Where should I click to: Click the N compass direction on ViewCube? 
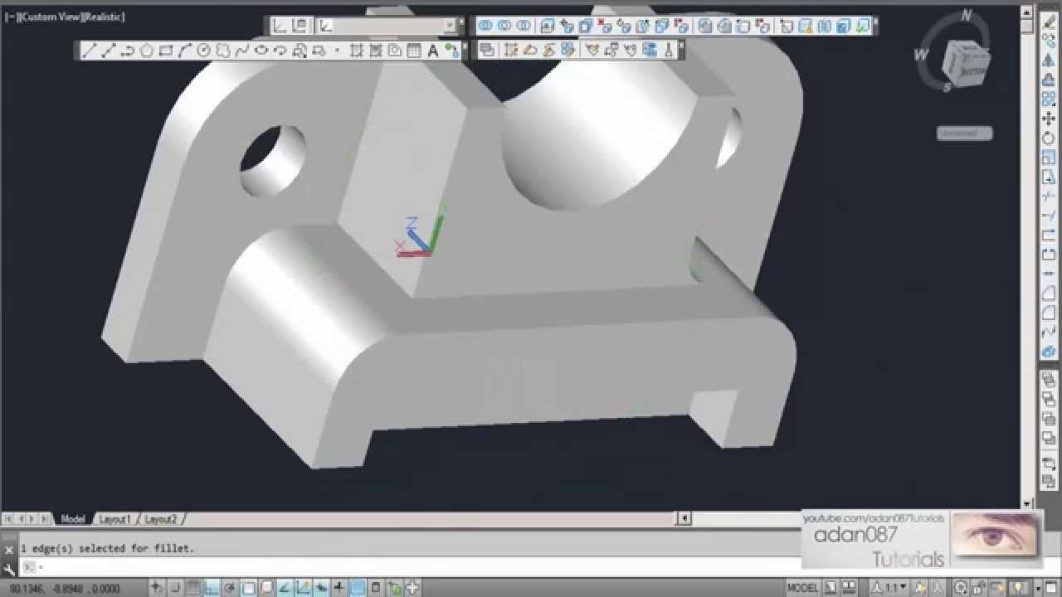click(966, 15)
